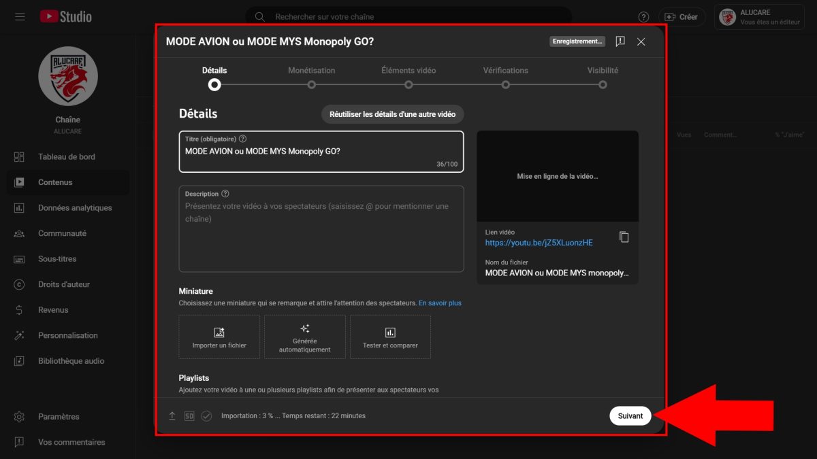
Task: Click Réutiliser les détails d'une autre vidéo
Action: point(393,114)
